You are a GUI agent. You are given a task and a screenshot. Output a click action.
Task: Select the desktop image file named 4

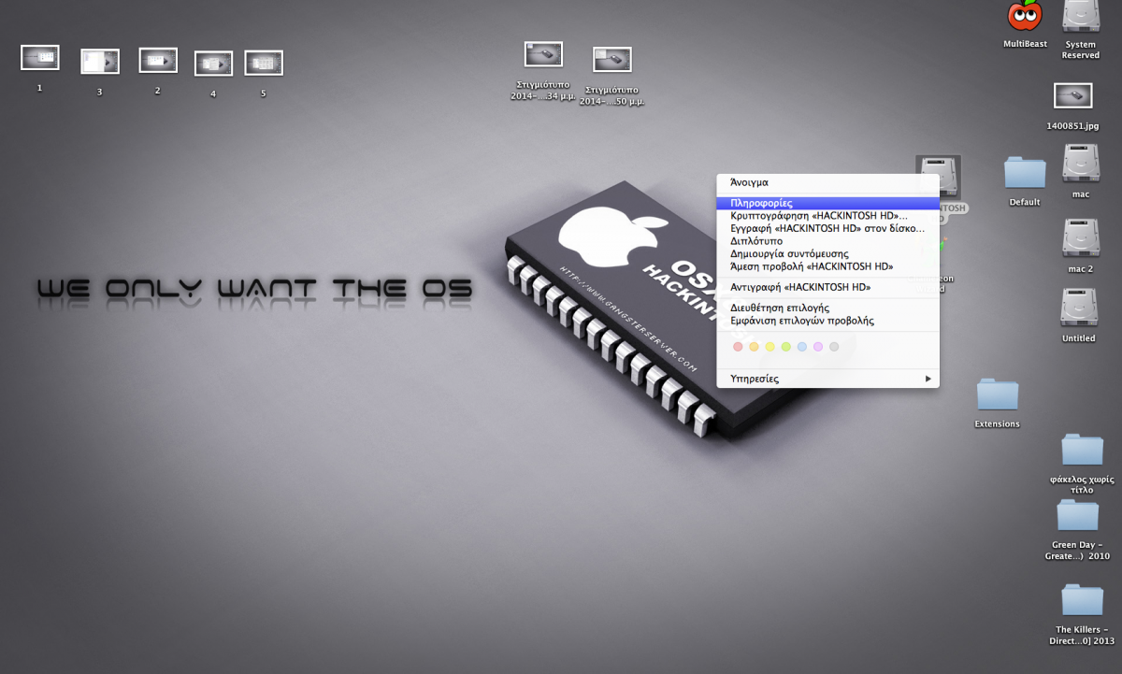[x=213, y=64]
